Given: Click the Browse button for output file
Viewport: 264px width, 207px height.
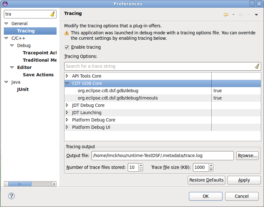Looking at the screenshot, I should pyautogui.click(x=247, y=155).
